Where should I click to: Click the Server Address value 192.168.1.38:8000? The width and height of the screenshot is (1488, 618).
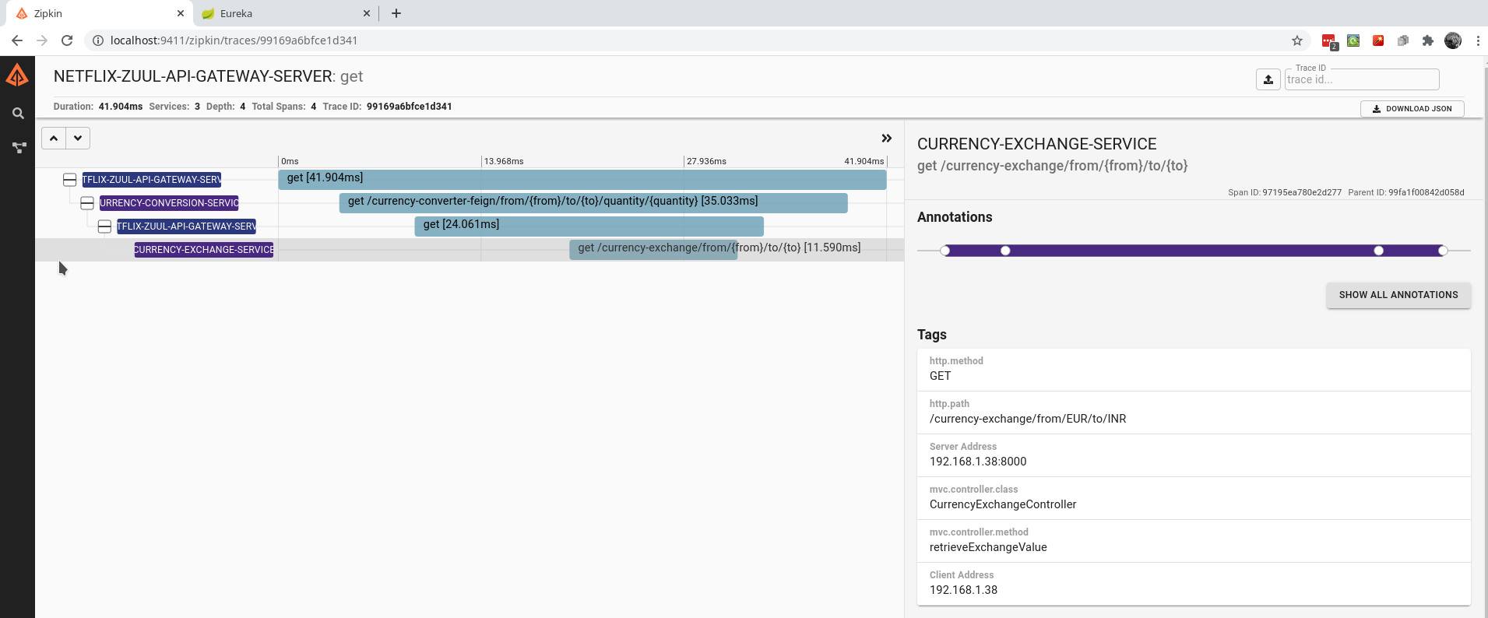(978, 462)
